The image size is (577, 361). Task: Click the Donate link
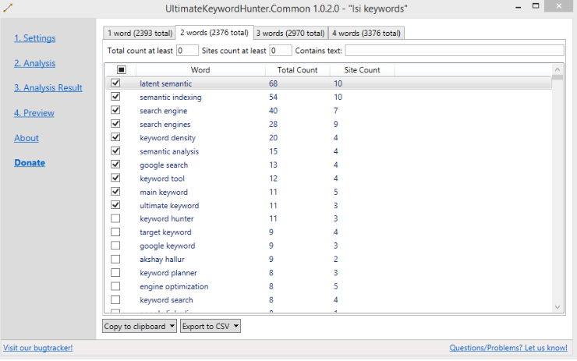pyautogui.click(x=30, y=163)
